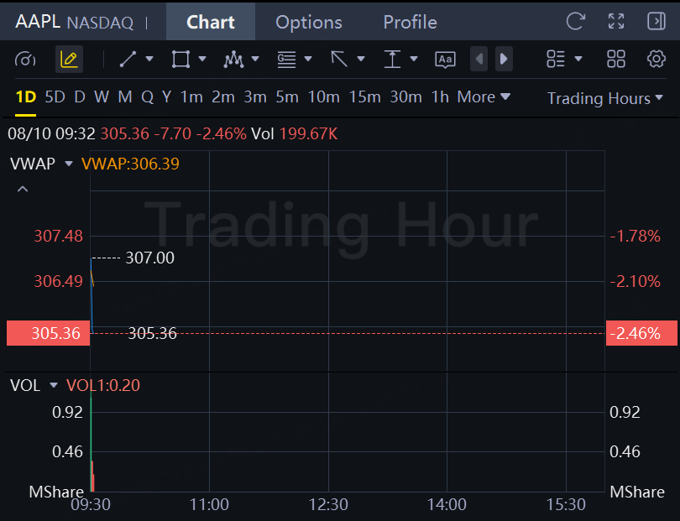
Task: Collapse the side panel via arrow icon
Action: click(x=656, y=21)
